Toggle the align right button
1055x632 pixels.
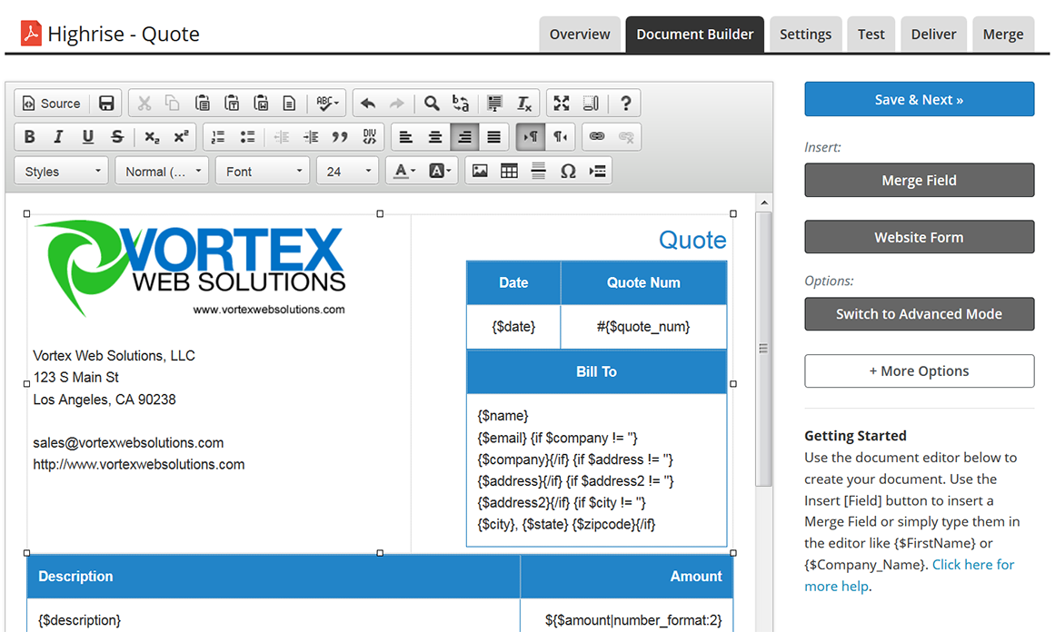(x=464, y=137)
